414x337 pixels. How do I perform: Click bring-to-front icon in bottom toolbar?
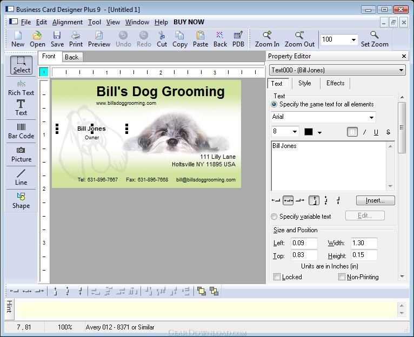click(x=202, y=291)
